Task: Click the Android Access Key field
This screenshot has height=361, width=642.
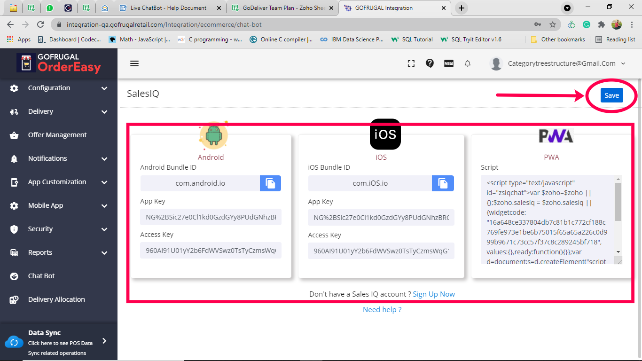Action: (x=211, y=251)
